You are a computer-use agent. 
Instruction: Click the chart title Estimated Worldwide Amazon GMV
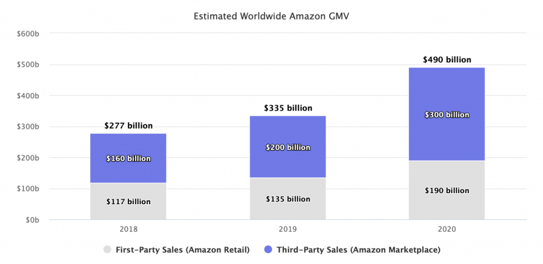271,16
